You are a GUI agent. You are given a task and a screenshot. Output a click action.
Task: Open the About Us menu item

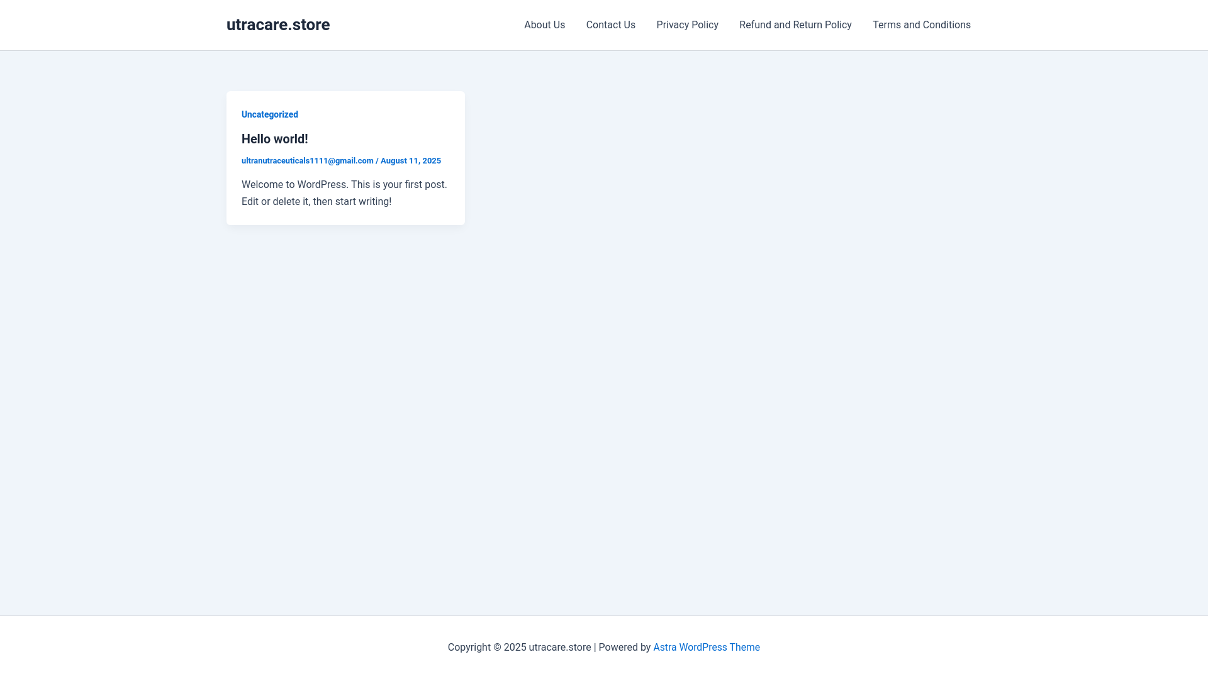click(544, 25)
